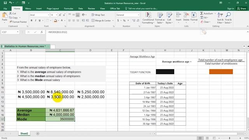This screenshot has width=249, height=140.
Task: Open Cell Styles gallery
Action: 169,18
